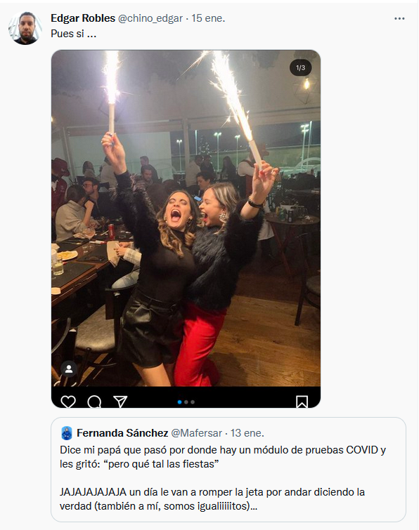Tap the bookmark save icon
This screenshot has width=419, height=530.
(302, 402)
